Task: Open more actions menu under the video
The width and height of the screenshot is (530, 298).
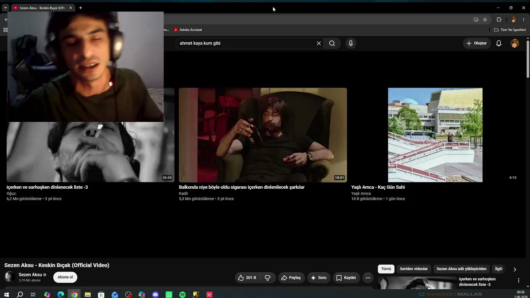Action: tap(368, 278)
